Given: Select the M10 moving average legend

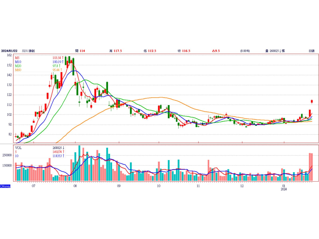Looking at the screenshot, I should [18, 62].
